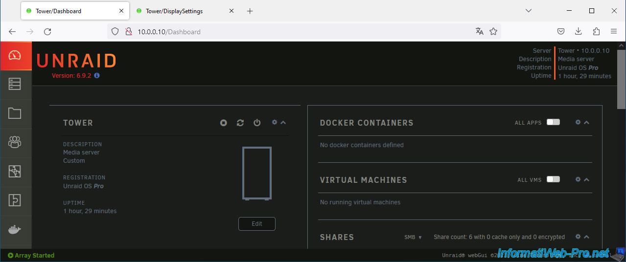Click the power off icon in Tower panel
Image resolution: width=626 pixels, height=262 pixels.
(257, 123)
